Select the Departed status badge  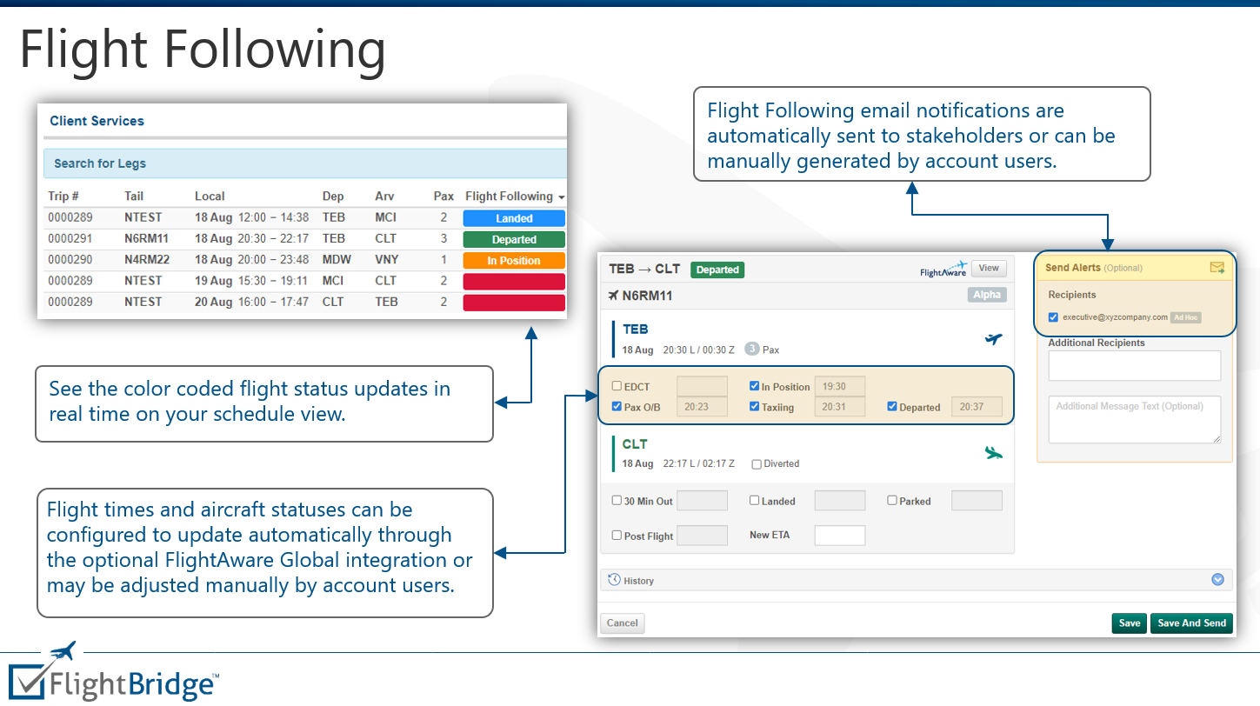click(717, 270)
